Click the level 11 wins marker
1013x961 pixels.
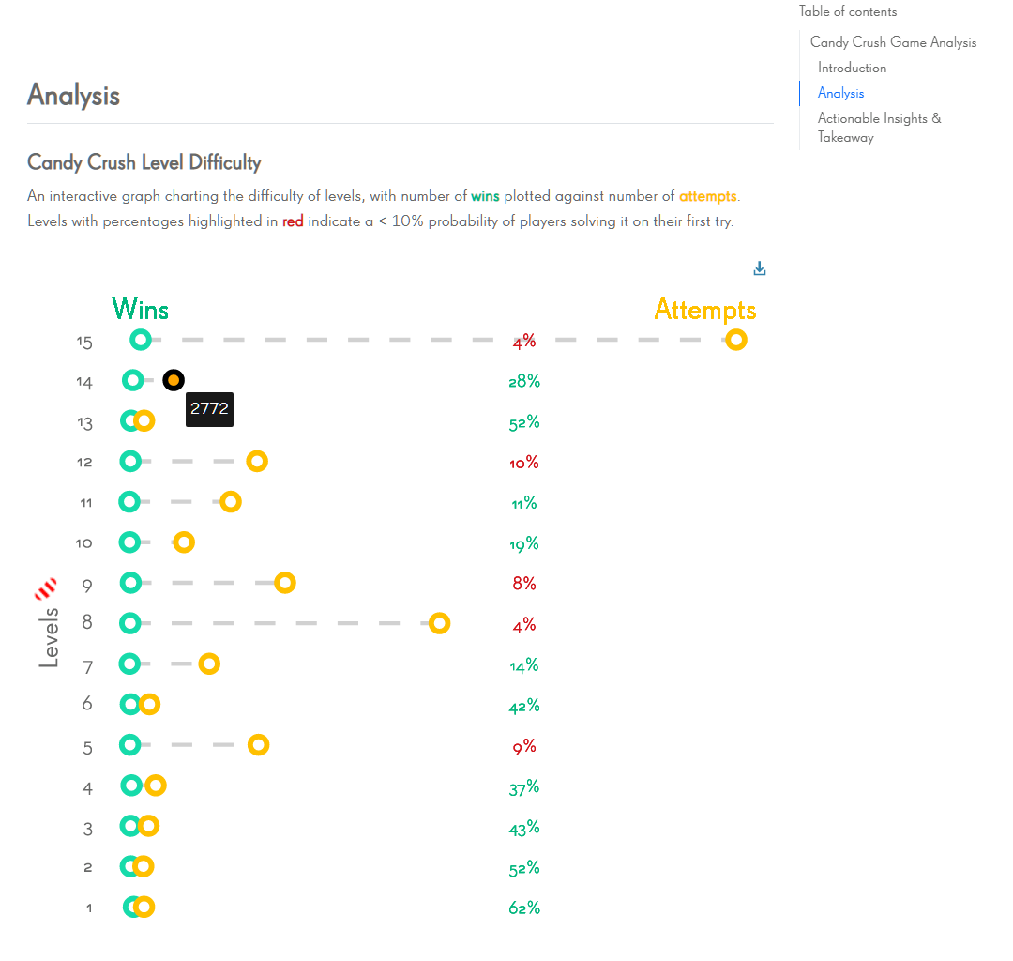point(129,501)
